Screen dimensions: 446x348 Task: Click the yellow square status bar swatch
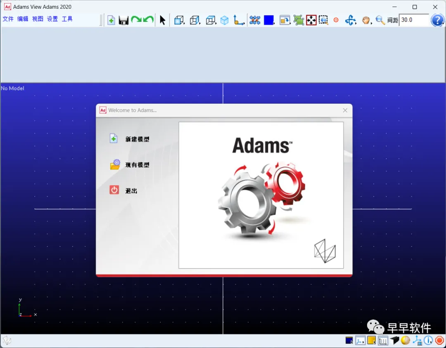coord(372,340)
